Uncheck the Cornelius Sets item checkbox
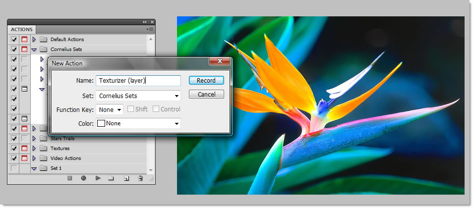Screen dimensions: 473x208 [x=14, y=49]
